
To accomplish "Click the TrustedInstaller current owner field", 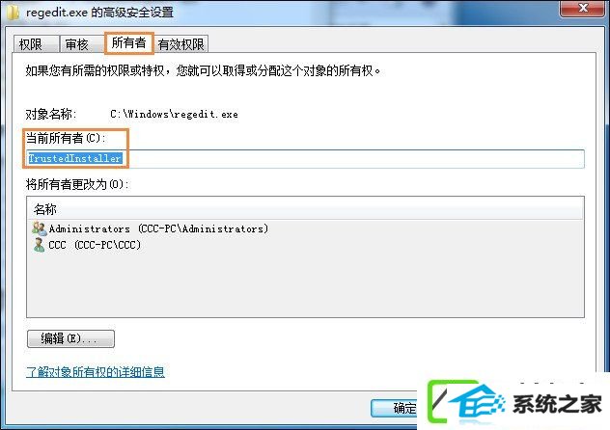I will pos(305,158).
